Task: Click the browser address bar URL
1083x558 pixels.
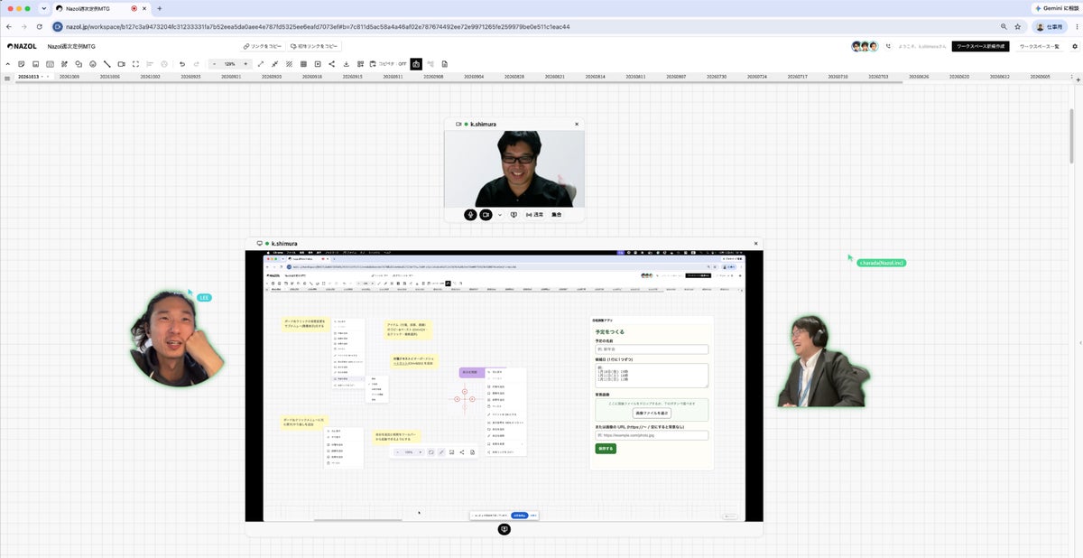Action: click(318, 27)
